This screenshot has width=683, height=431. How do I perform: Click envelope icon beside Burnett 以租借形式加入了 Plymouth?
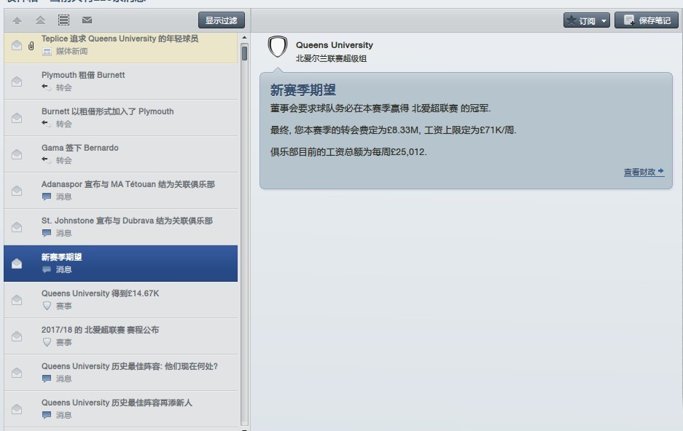click(x=17, y=118)
